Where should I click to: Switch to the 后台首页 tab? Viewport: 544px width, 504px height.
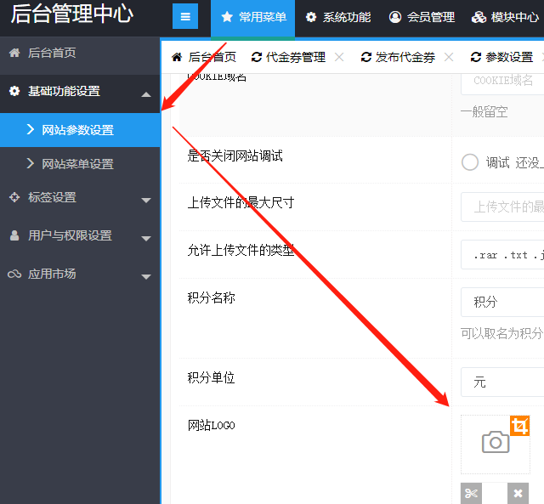[x=204, y=57]
